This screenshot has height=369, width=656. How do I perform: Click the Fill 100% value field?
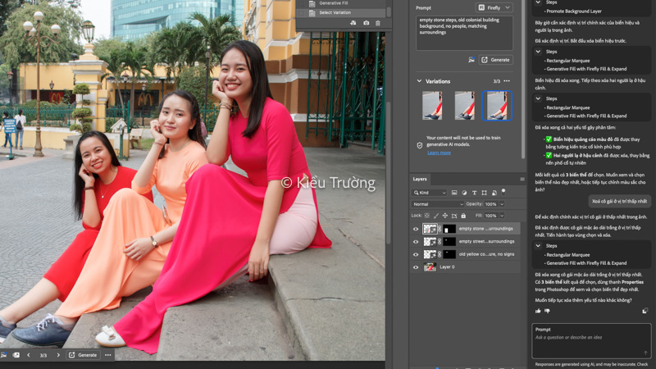(491, 216)
